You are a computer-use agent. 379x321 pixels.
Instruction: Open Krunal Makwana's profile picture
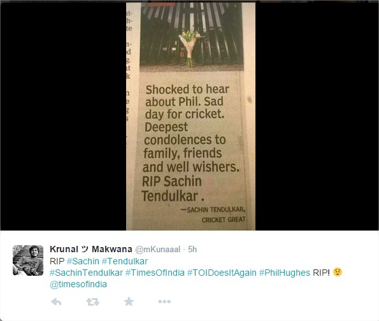click(x=28, y=260)
